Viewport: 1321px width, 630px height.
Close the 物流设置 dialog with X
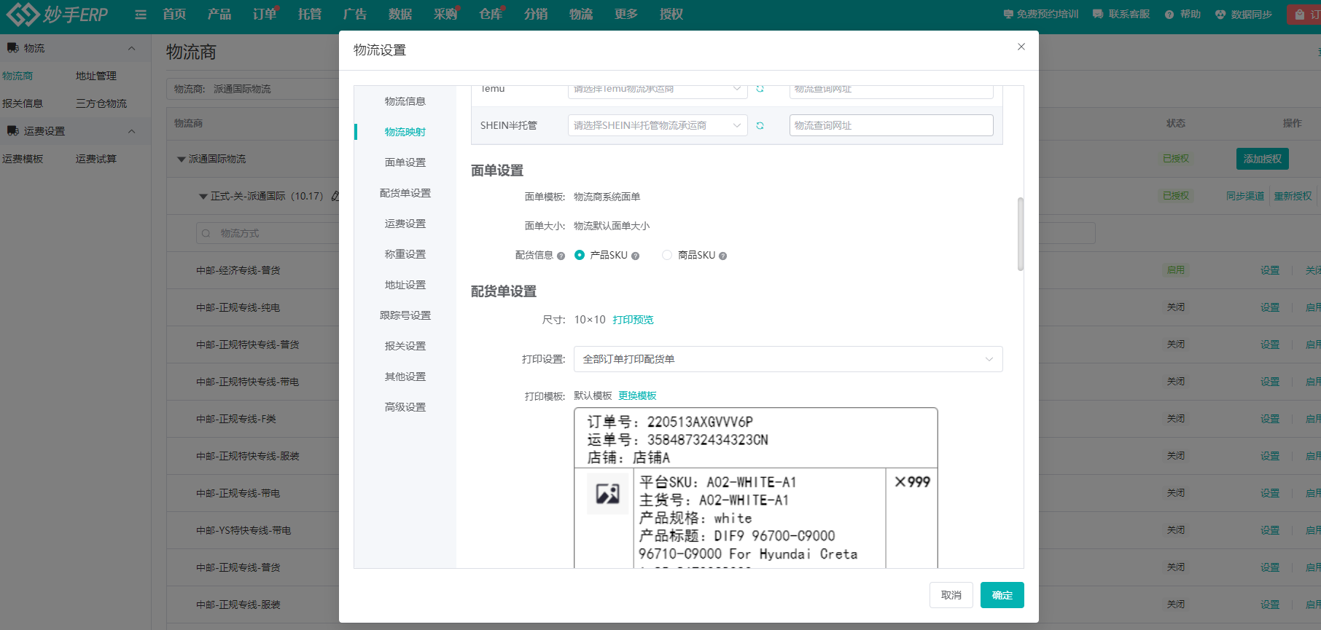1021,47
